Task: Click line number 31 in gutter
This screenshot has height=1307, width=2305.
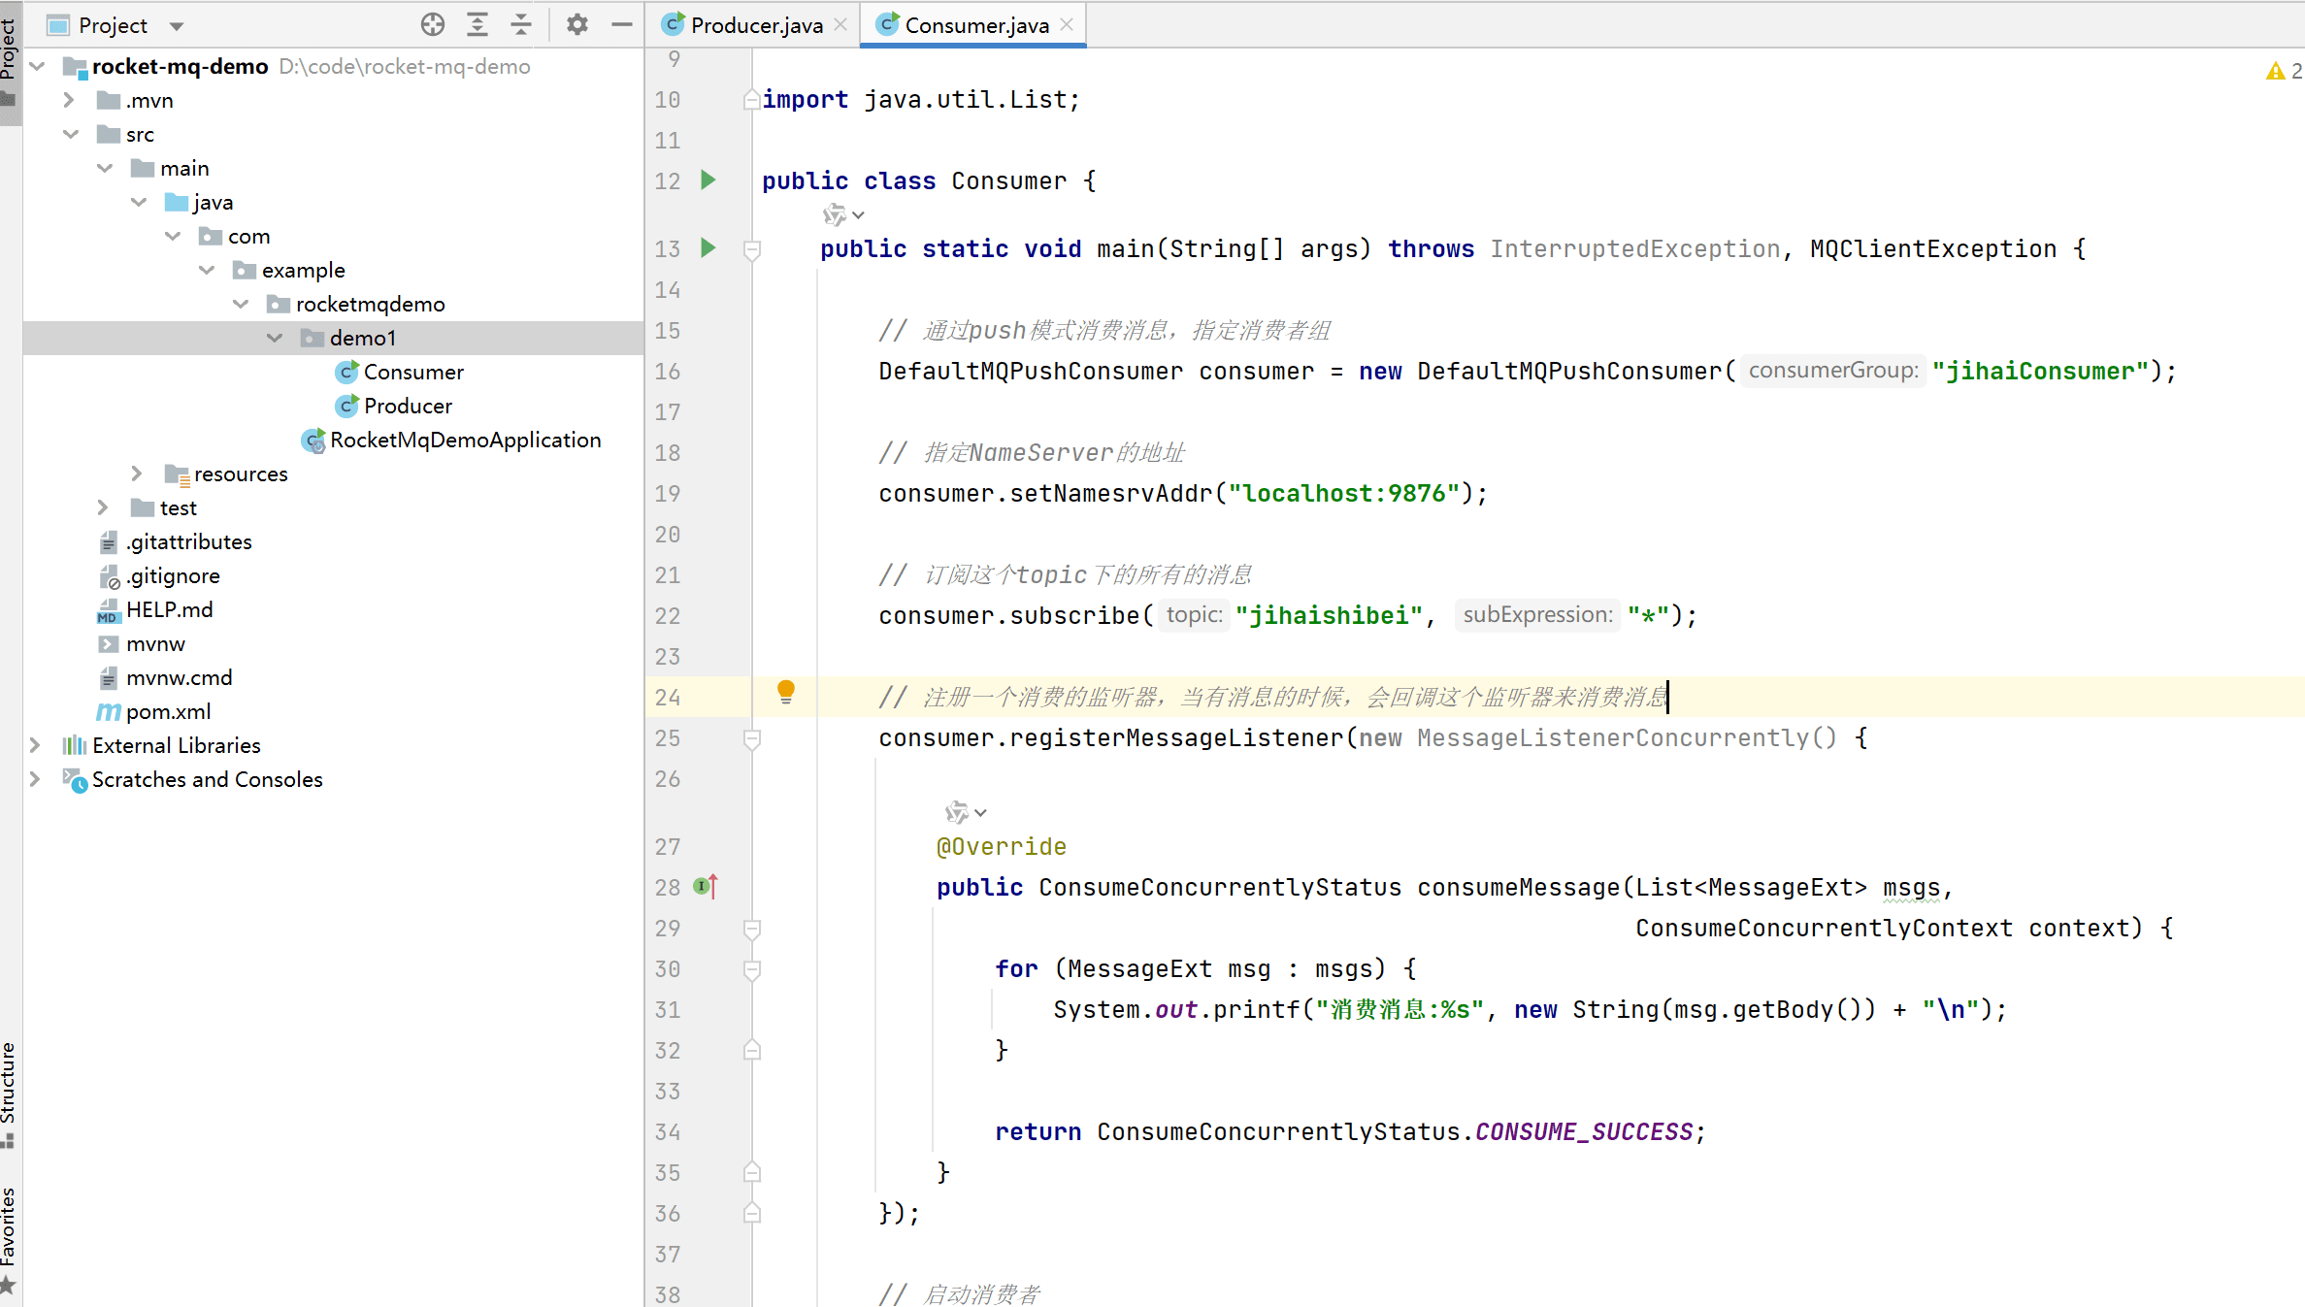Action: tap(667, 1010)
